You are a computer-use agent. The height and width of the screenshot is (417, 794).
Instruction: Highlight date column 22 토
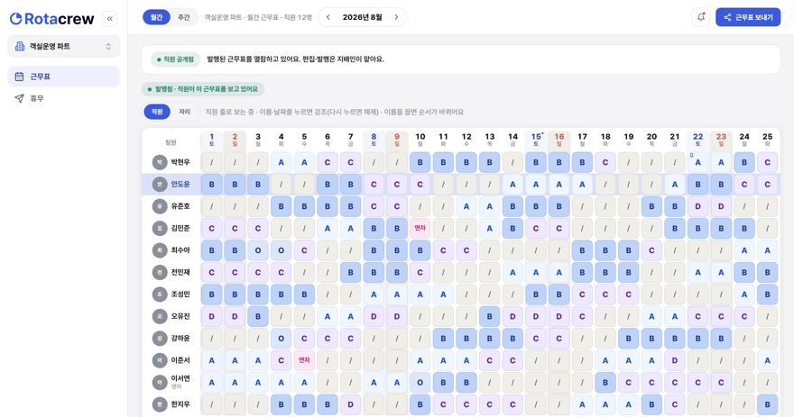tap(697, 140)
